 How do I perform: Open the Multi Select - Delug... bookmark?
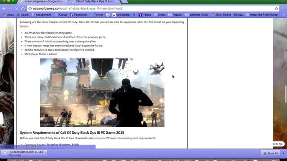[227, 15]
